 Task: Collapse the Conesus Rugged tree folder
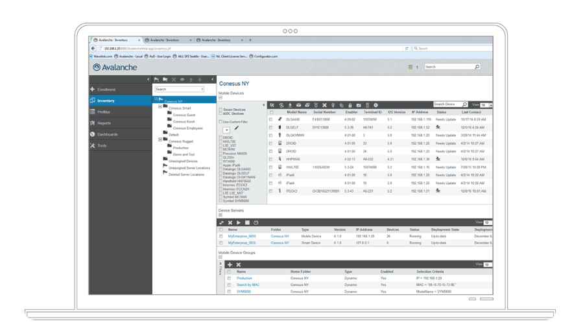160,139
